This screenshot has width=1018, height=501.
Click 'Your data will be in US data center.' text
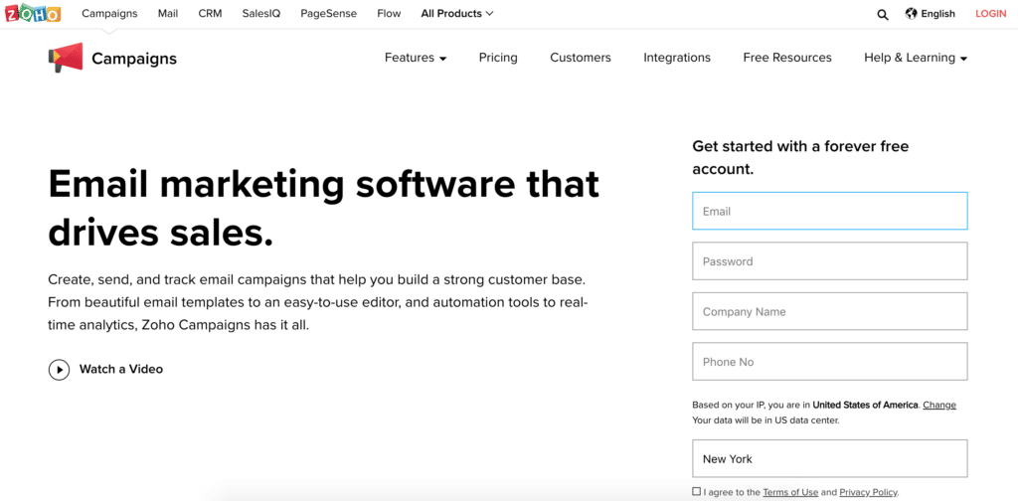[x=766, y=420]
